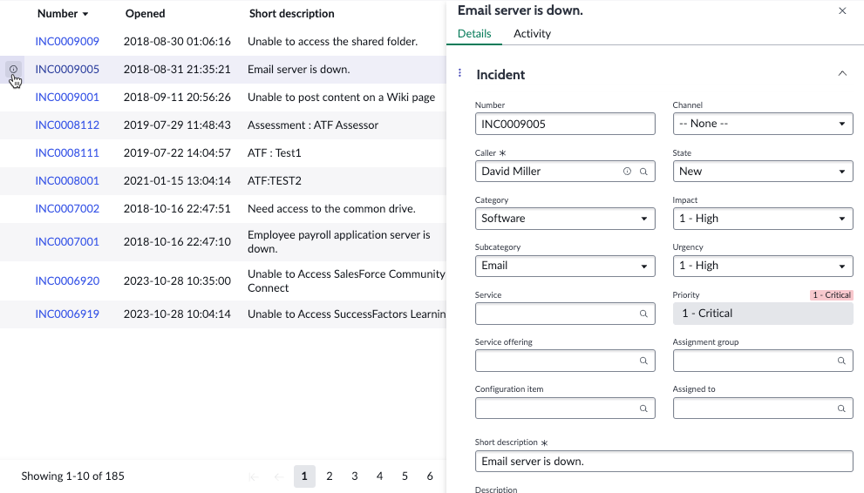Viewport: 864px width, 493px height.
Task: Open incident INC0009005 link
Action: point(67,70)
